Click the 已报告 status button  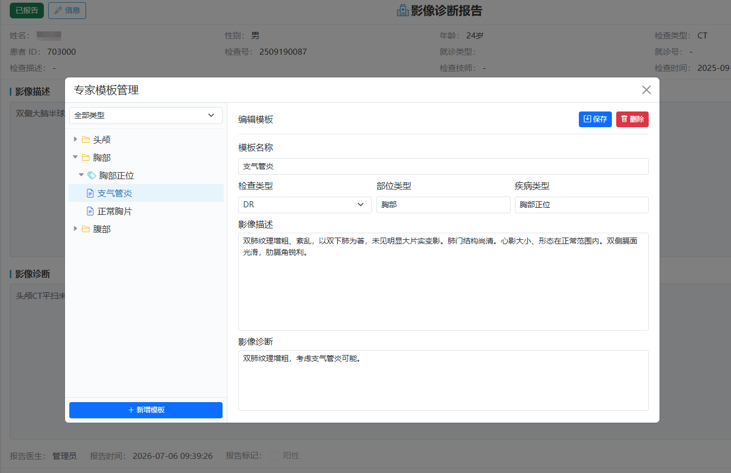coord(27,10)
